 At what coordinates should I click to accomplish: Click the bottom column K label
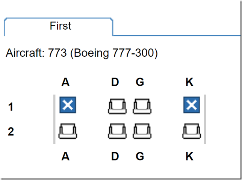tap(189, 156)
